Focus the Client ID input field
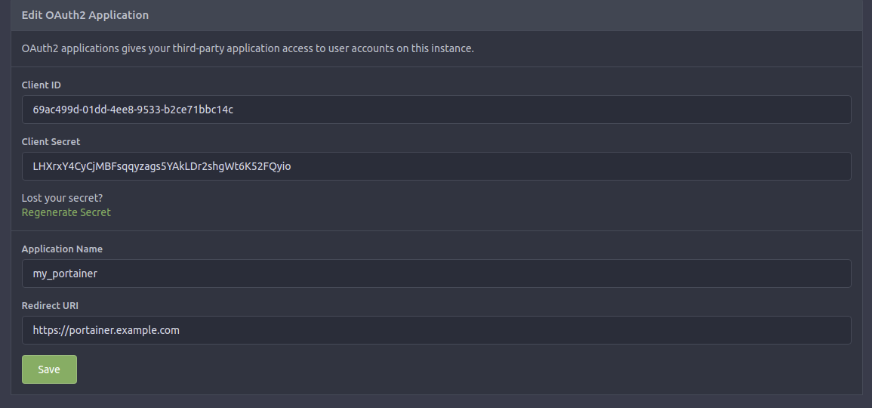 pyautogui.click(x=436, y=110)
